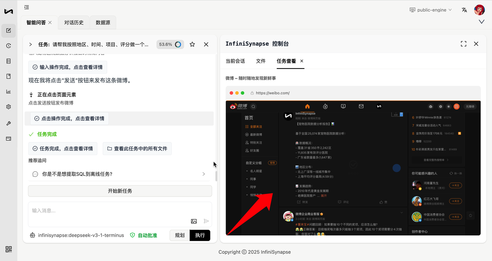The image size is (492, 261).
Task: Click the page title 微博 – 随时随地发现新鲜事
Action: coord(251,78)
